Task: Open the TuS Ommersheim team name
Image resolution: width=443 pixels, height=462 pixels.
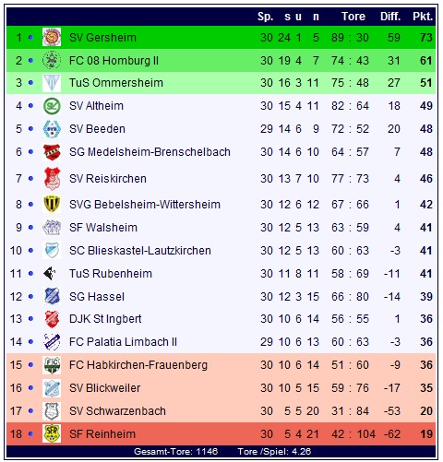Action: pyautogui.click(x=116, y=83)
